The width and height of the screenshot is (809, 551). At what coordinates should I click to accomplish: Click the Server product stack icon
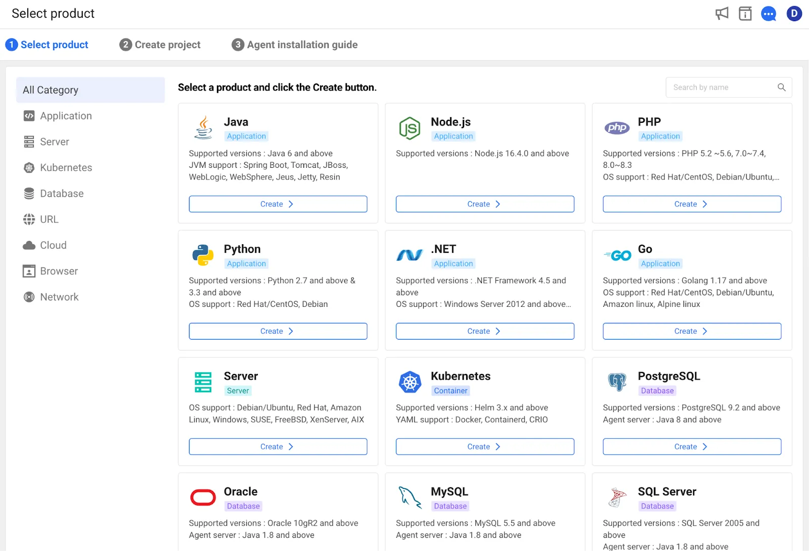(x=203, y=382)
